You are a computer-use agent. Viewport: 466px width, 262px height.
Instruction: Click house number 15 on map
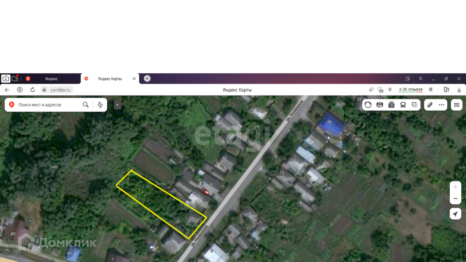pyautogui.click(x=258, y=111)
